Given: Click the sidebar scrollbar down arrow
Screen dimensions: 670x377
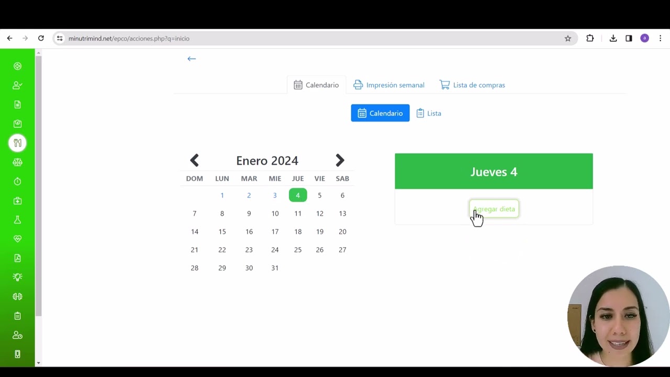Looking at the screenshot, I should click(38, 363).
